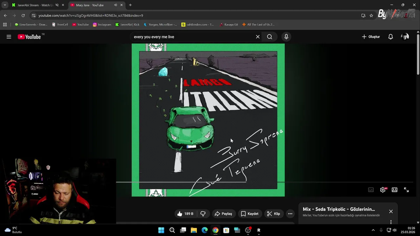
Task: Show hidden system tray icons chevron
Action: [373, 230]
